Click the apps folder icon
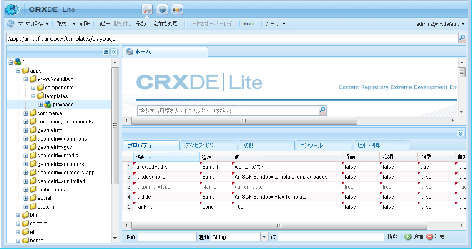Image resolution: width=472 pixels, height=249 pixels. pos(25,70)
